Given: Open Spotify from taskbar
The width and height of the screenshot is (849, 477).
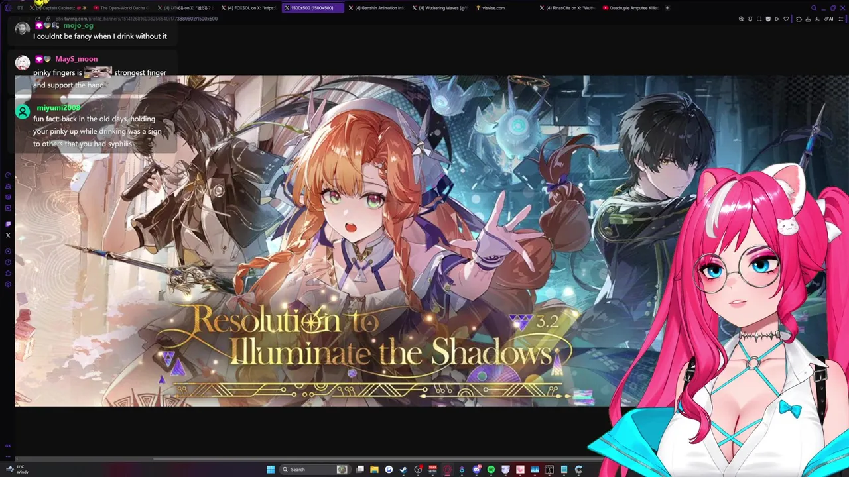Looking at the screenshot, I should point(491,470).
